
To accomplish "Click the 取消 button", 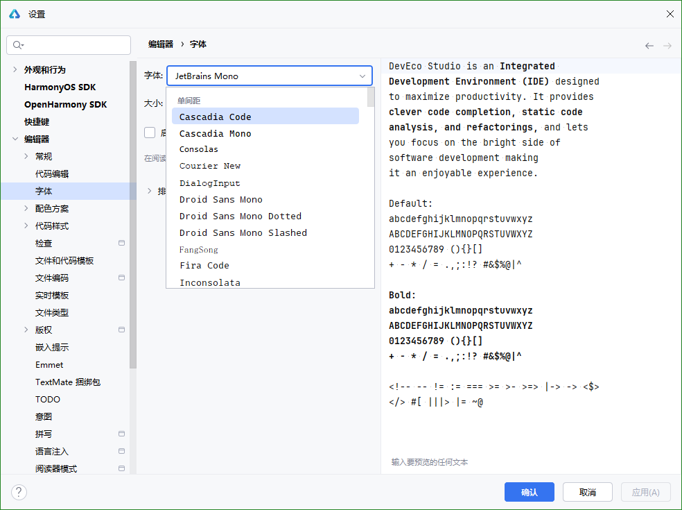I will (587, 492).
